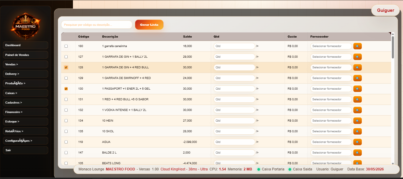Screen dimensions: 403x179
Task: Expand the Financeiro submenu
Action: coord(26,112)
